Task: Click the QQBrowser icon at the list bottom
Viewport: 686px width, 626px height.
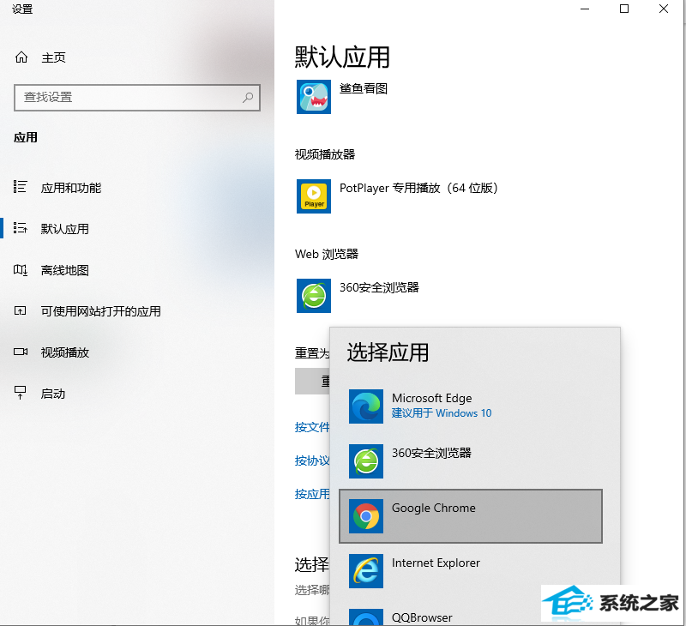Action: click(x=366, y=617)
